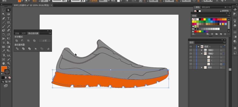Expand the collapsed <编组> group
The image size is (238, 107).
pyautogui.click(x=202, y=50)
